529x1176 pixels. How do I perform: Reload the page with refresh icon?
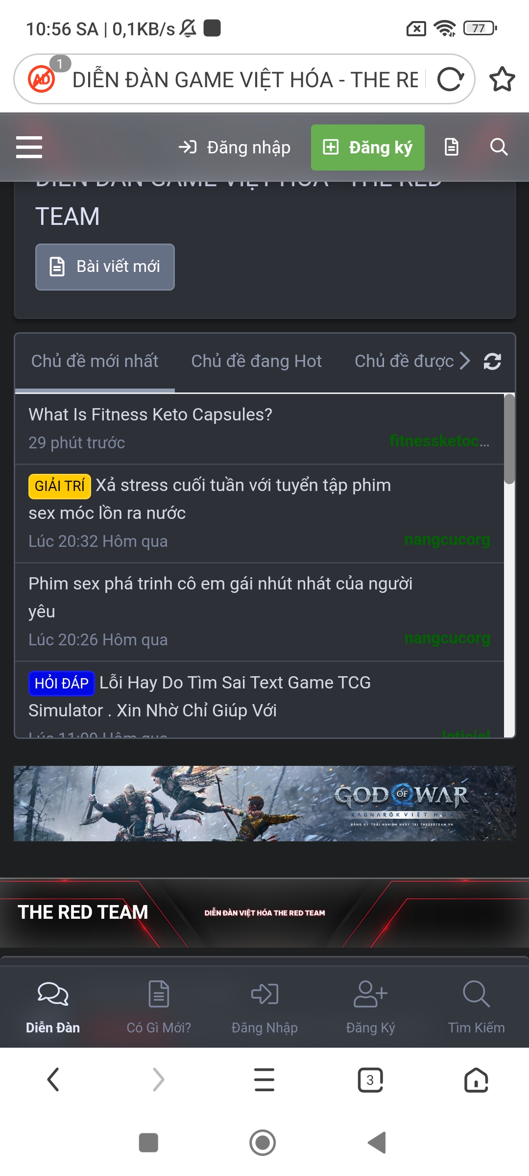(450, 79)
